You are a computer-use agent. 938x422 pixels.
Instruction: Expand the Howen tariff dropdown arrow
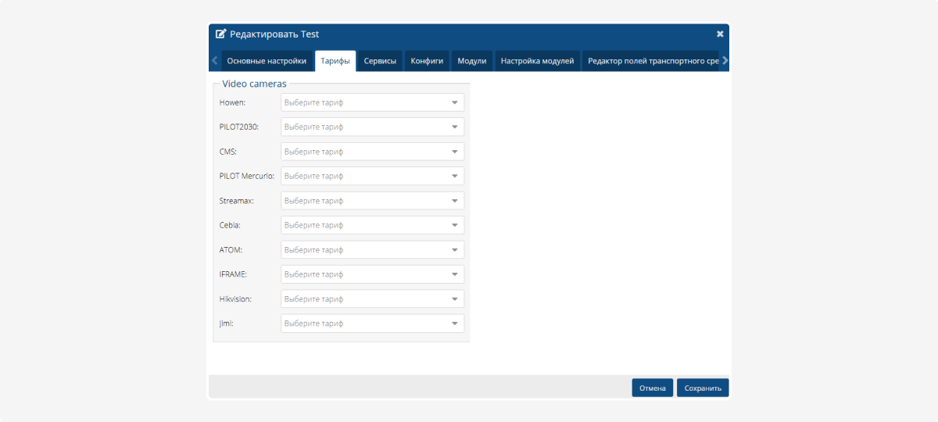455,102
